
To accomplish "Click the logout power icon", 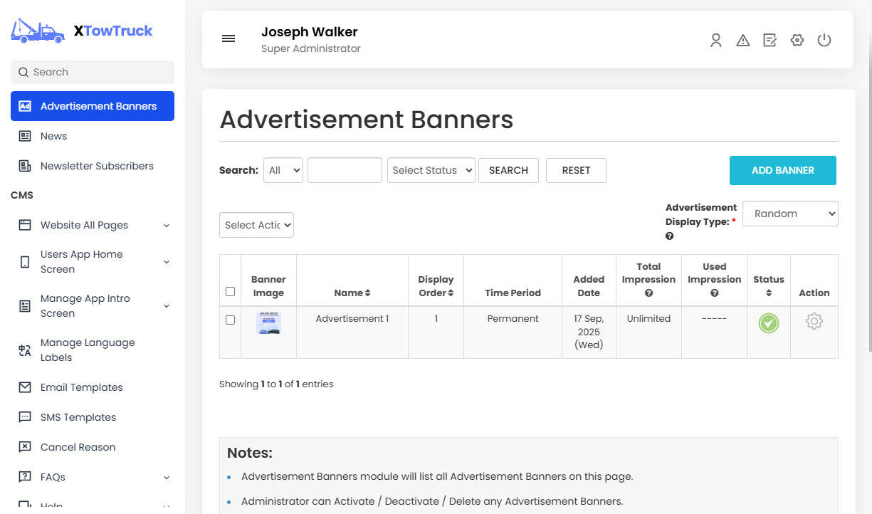I will [x=824, y=41].
